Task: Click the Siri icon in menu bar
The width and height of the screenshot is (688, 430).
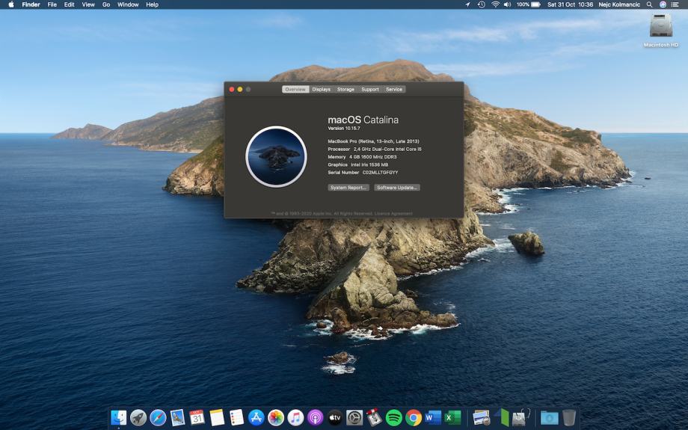Action: point(663,4)
